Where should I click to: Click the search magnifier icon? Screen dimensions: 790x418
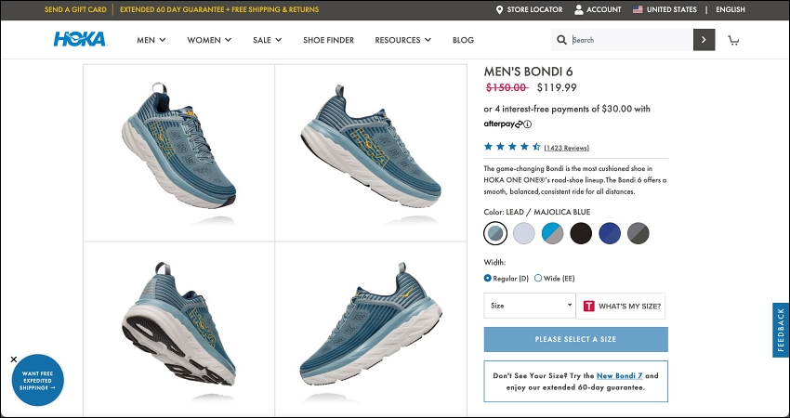point(561,40)
